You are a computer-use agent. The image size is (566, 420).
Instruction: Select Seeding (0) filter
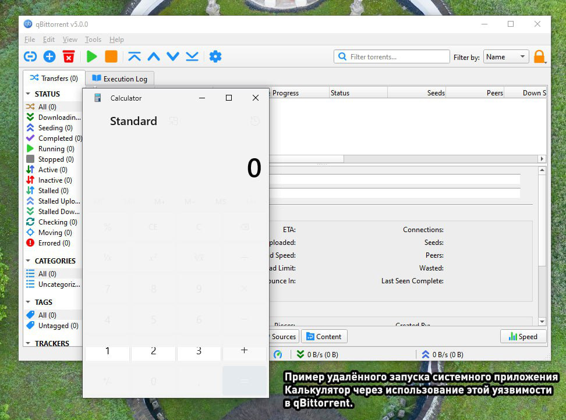pyautogui.click(x=54, y=127)
